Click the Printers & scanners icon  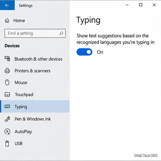coord(7,71)
